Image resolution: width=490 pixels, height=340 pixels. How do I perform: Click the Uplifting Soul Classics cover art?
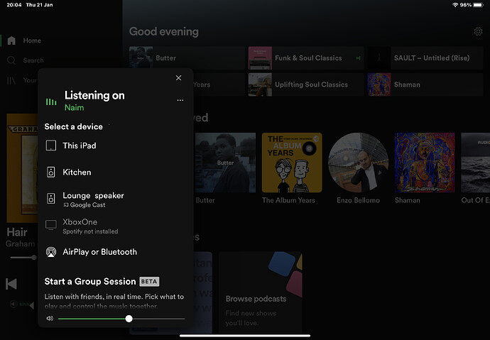260,84
